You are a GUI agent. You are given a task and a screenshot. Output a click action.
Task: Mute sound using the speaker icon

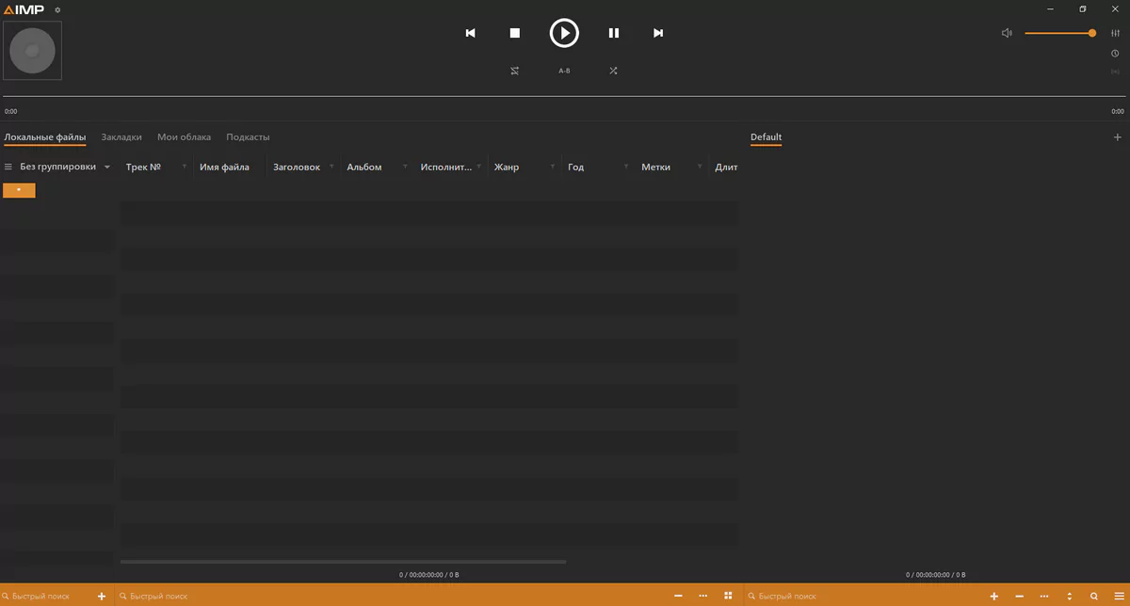tap(1007, 33)
